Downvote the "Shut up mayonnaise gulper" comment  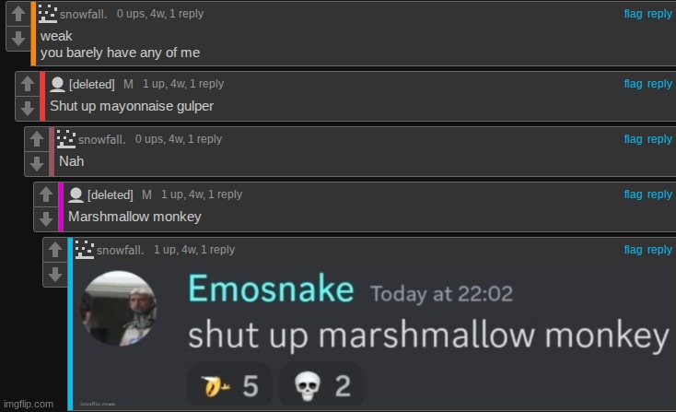[x=28, y=108]
